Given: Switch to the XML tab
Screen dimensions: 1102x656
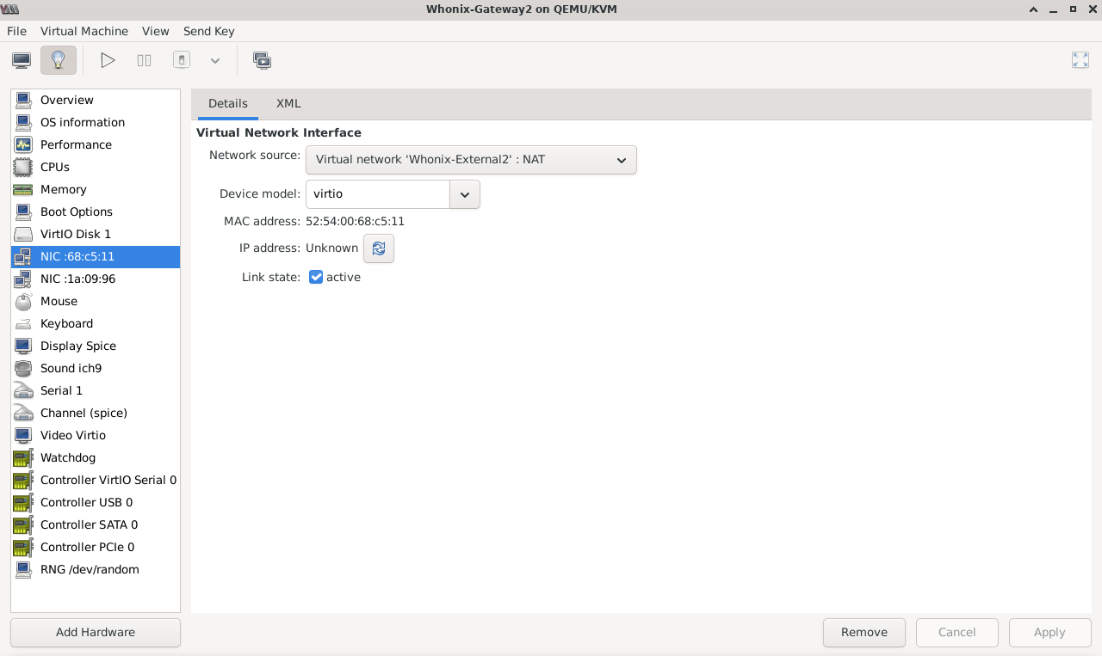Looking at the screenshot, I should point(288,103).
